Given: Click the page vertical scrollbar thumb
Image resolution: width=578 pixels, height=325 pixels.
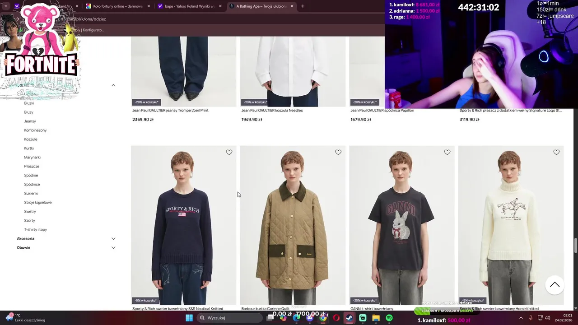Looking at the screenshot, I should coord(576,246).
